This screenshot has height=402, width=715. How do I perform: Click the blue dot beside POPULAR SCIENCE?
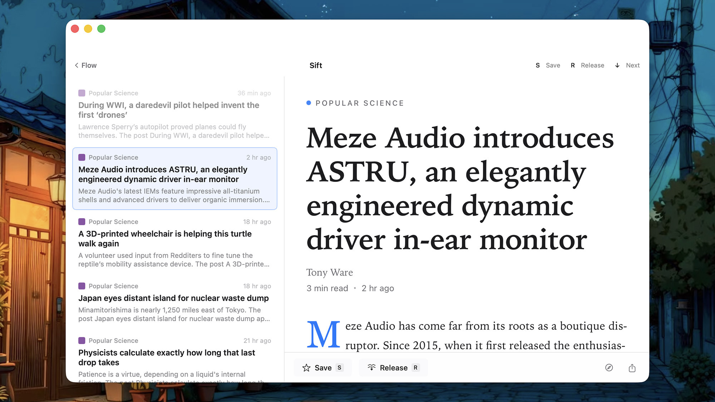308,103
